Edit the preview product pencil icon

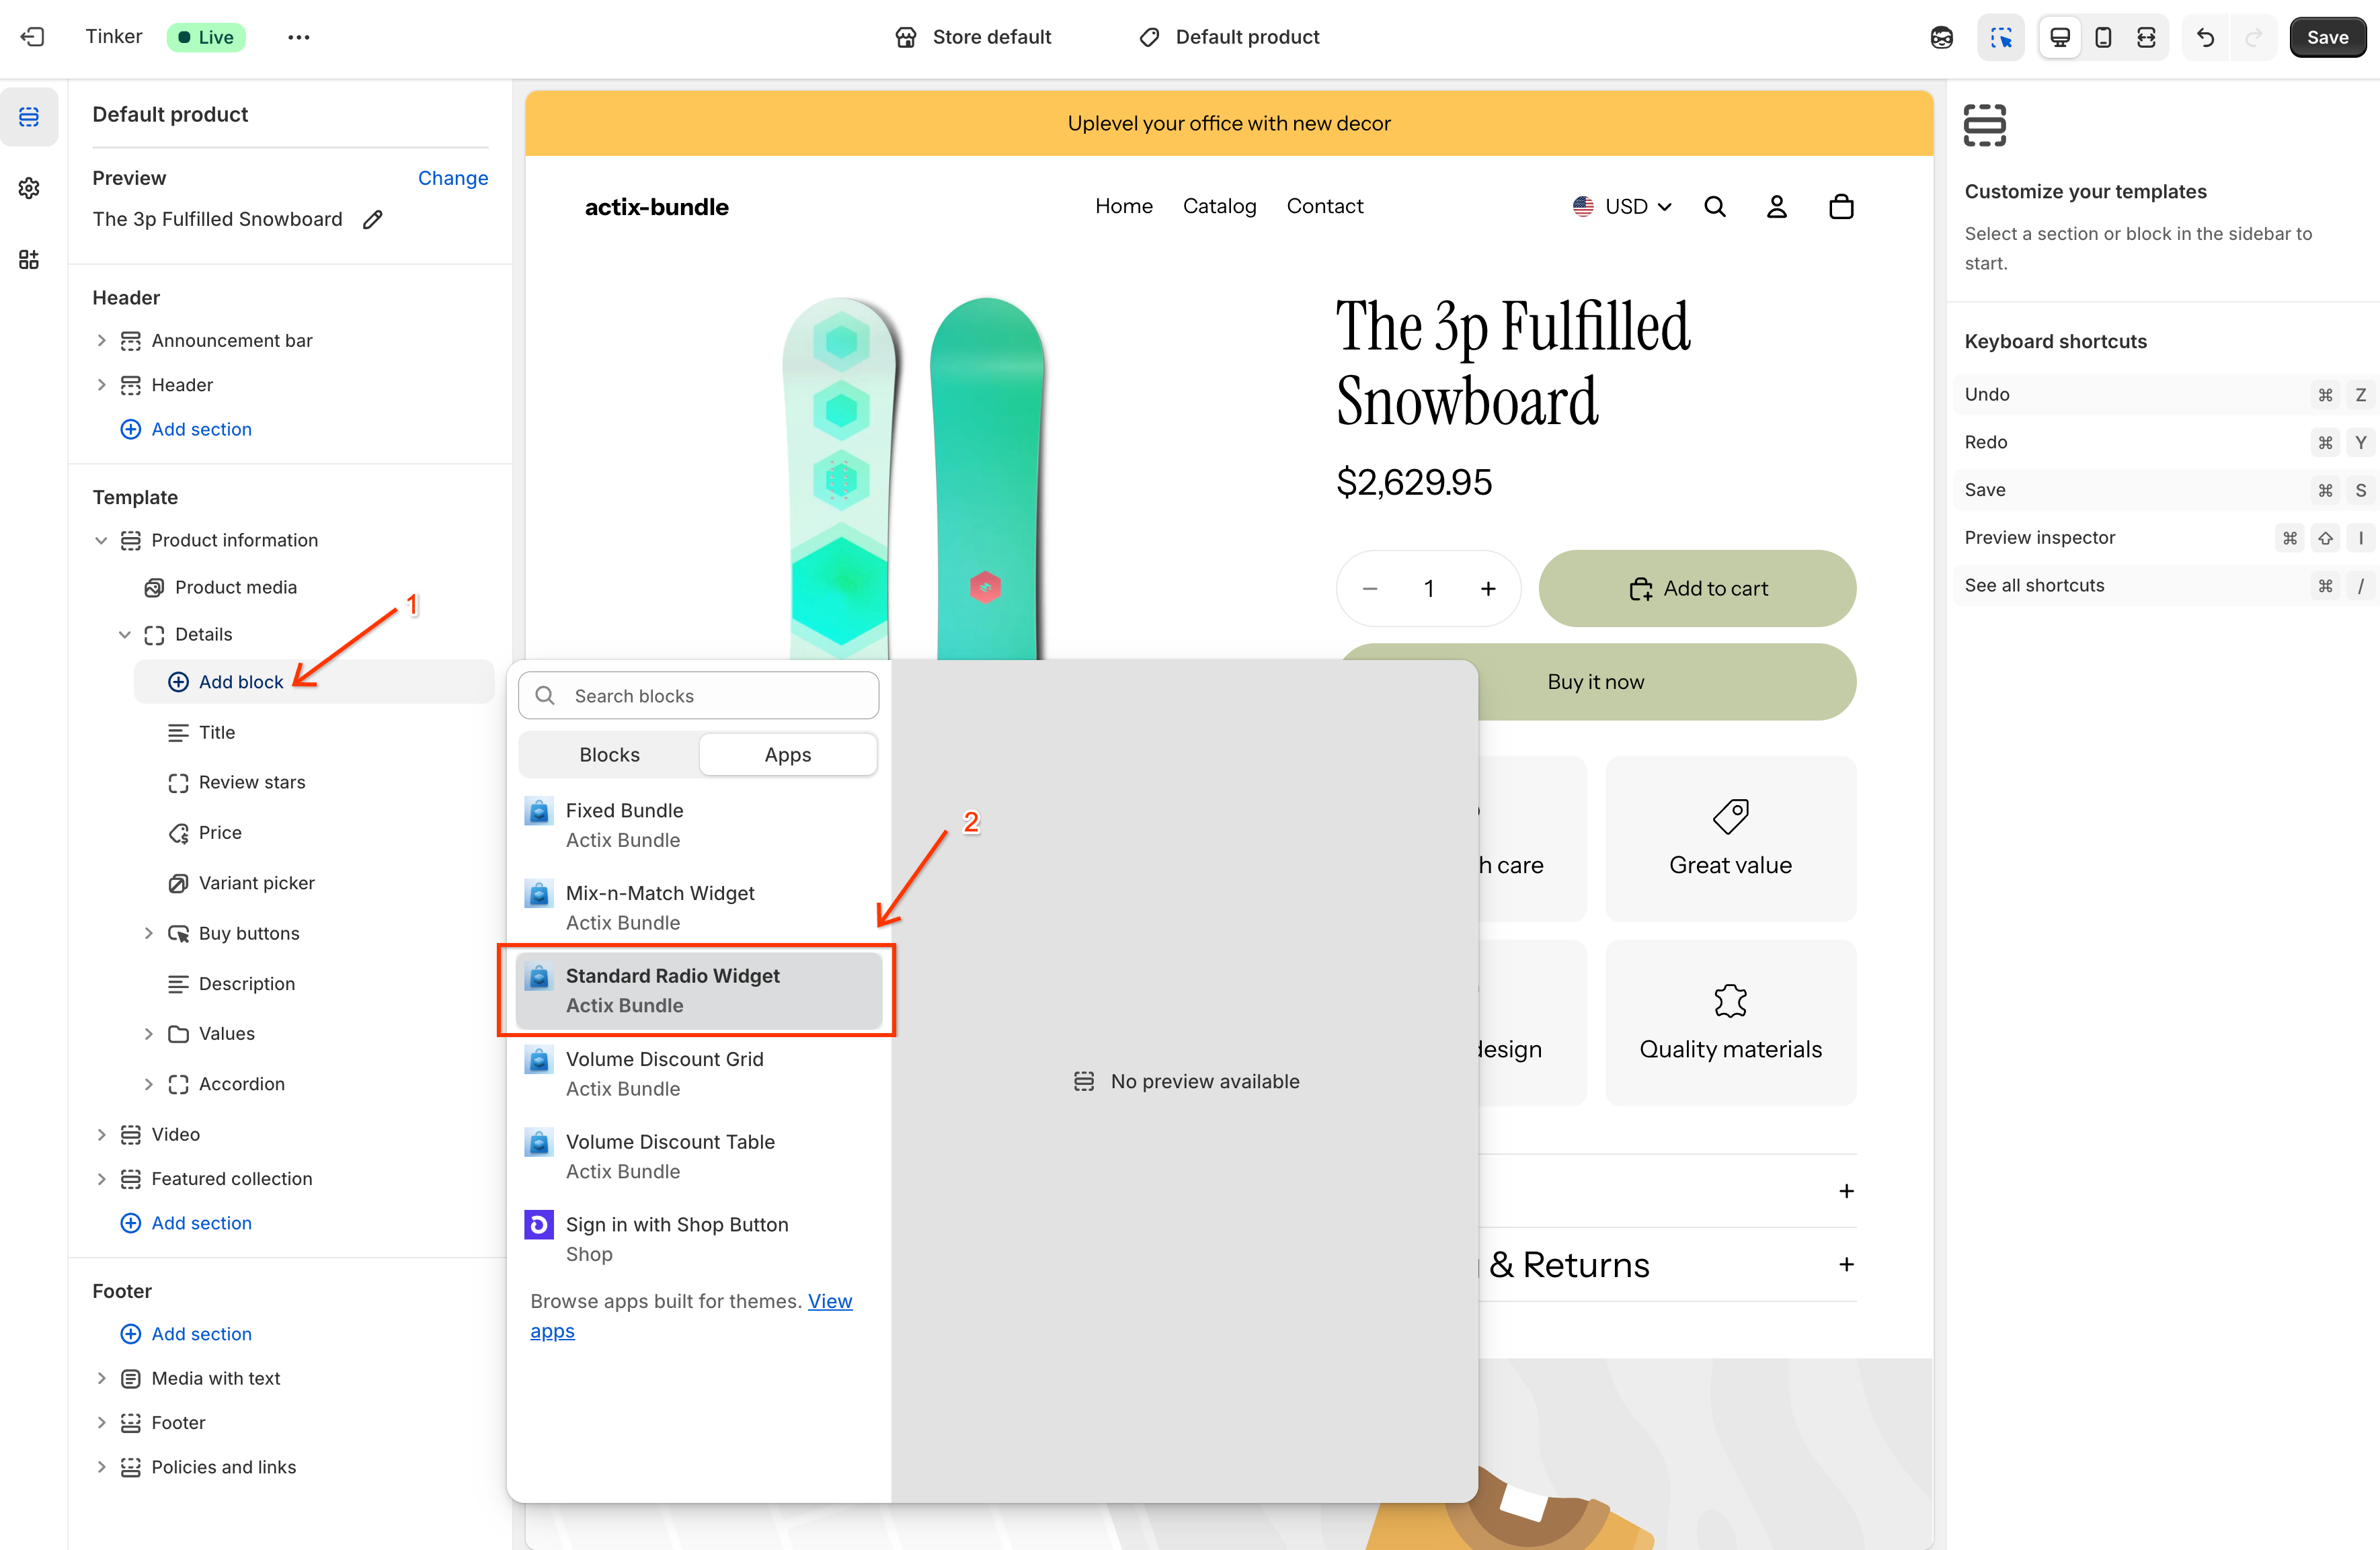[x=373, y=219]
